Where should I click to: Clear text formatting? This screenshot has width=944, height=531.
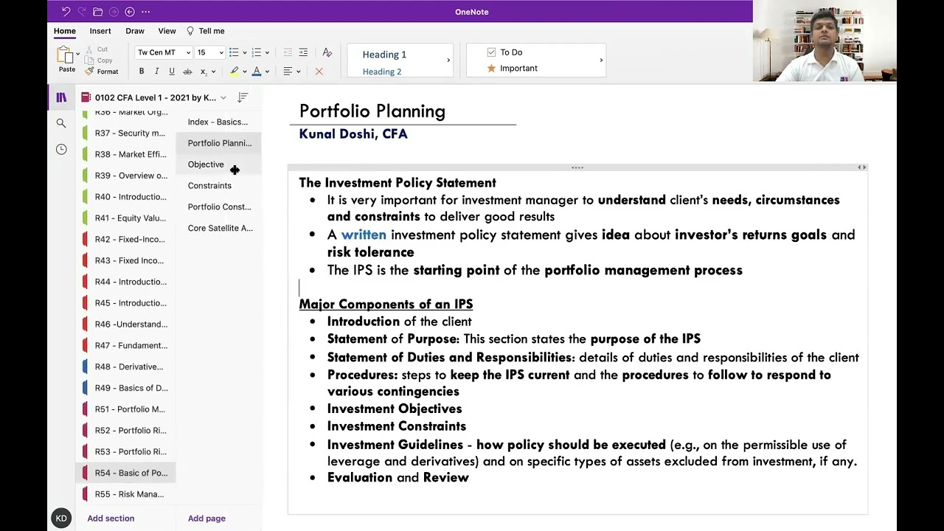click(x=327, y=52)
